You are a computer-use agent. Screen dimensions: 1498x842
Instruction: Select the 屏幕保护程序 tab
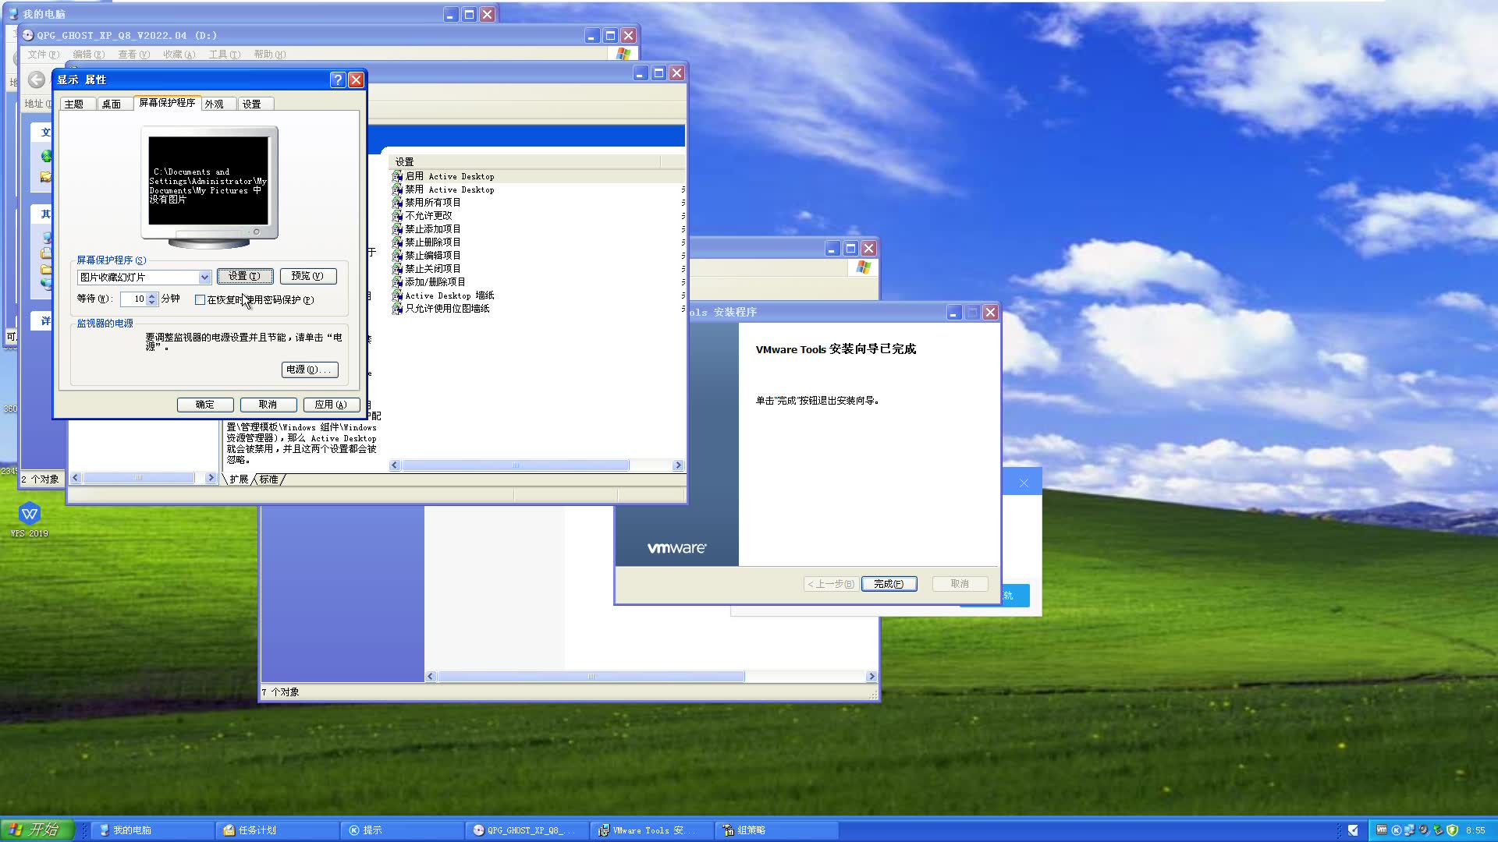tap(167, 103)
